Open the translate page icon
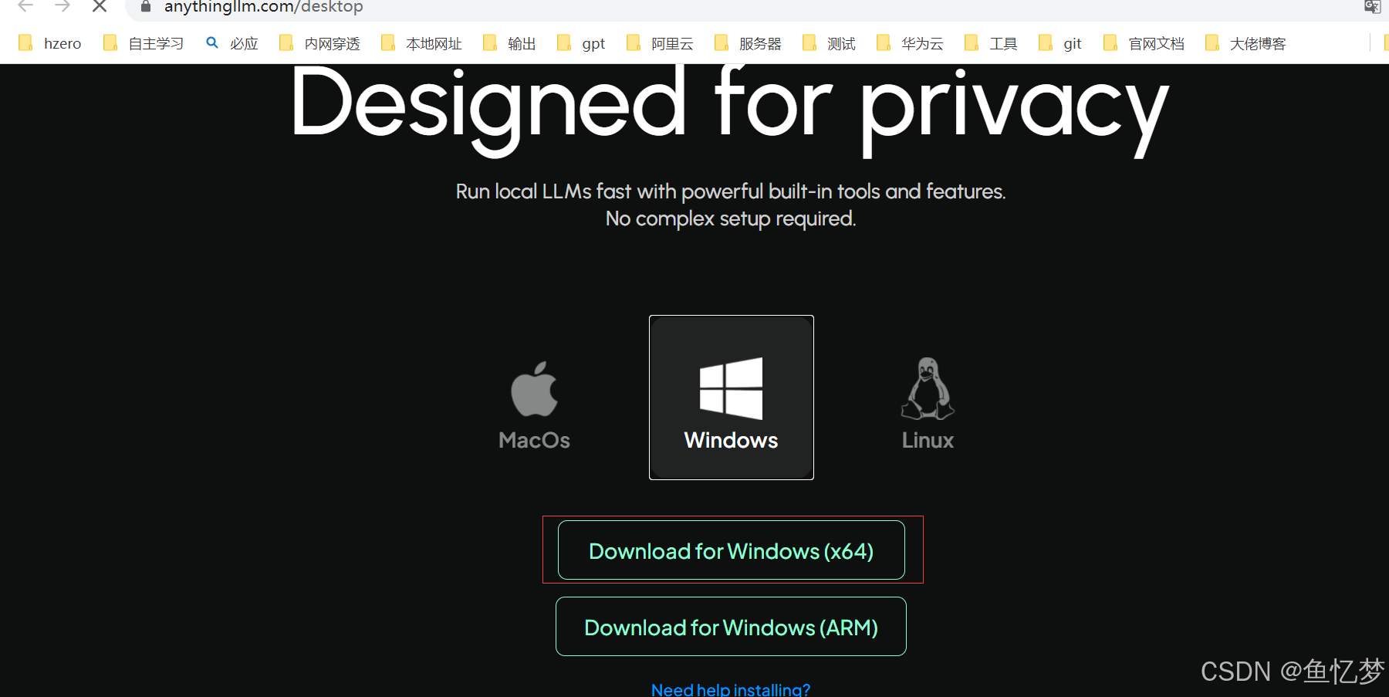Screen dimensions: 1389x697 1372,6
